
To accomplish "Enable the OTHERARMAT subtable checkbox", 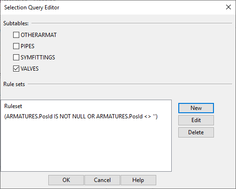I will pyautogui.click(x=16, y=35).
